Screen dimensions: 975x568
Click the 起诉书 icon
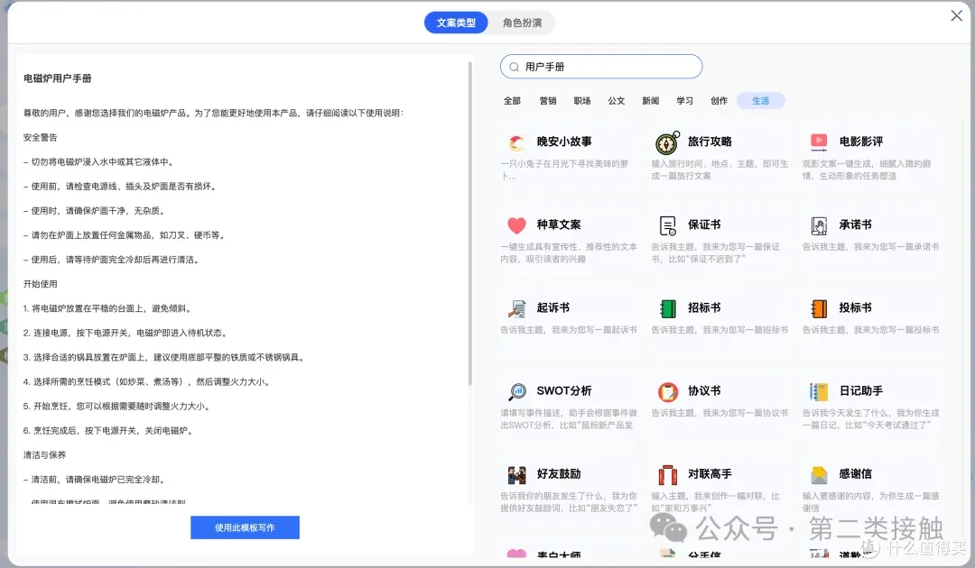516,308
